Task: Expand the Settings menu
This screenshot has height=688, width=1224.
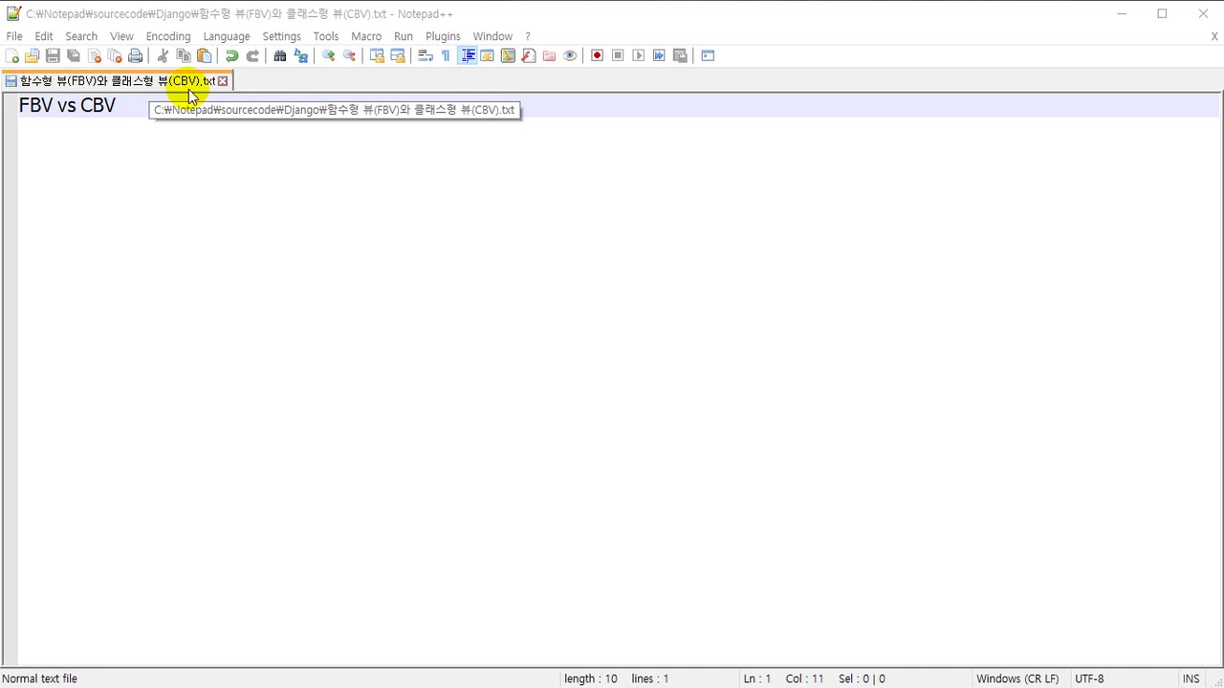Action: [x=281, y=36]
